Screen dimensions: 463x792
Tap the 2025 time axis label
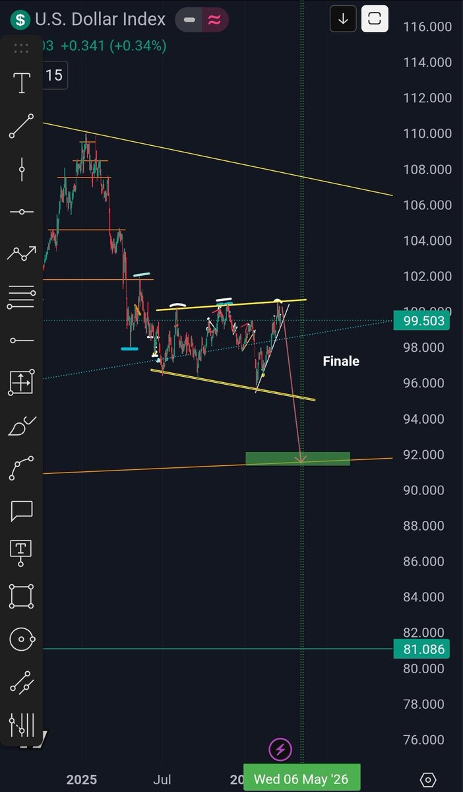pyautogui.click(x=82, y=779)
